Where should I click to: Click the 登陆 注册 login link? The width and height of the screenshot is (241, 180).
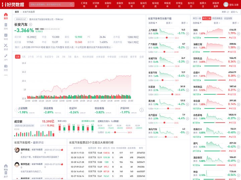(x=234, y=5)
